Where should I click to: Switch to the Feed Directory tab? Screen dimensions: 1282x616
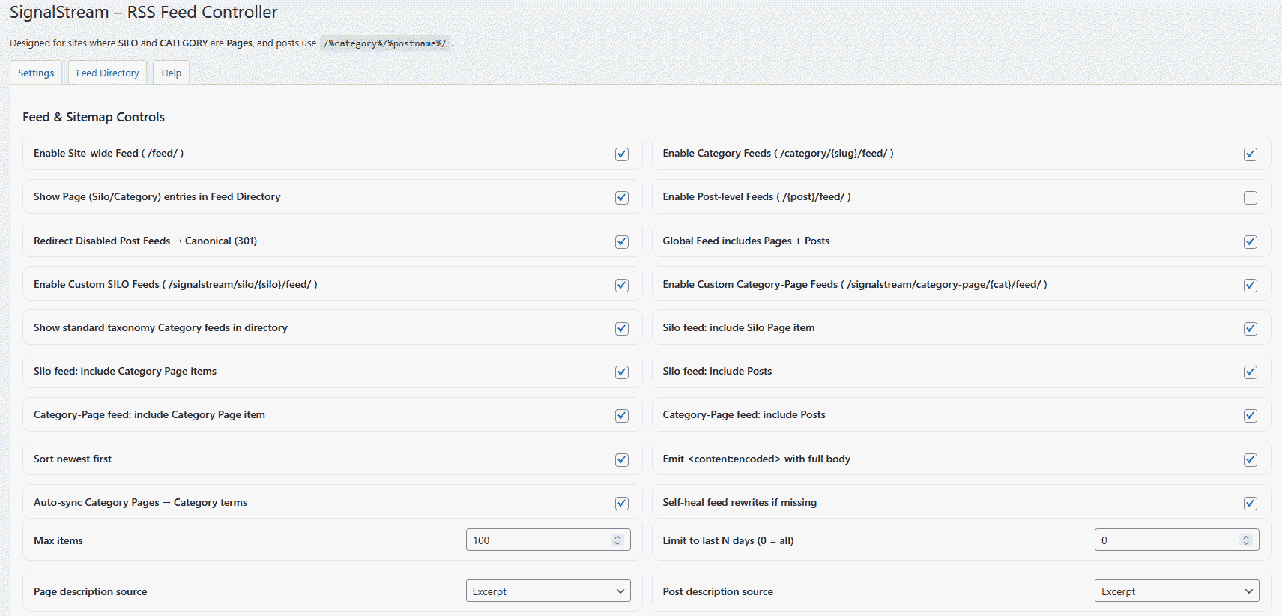107,73
